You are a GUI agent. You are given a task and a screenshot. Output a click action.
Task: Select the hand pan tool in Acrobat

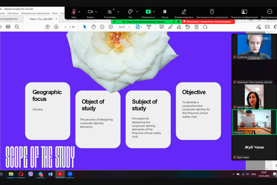(x=93, y=27)
